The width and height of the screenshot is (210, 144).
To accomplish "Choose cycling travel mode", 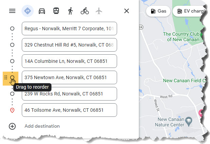I will 85,11.
